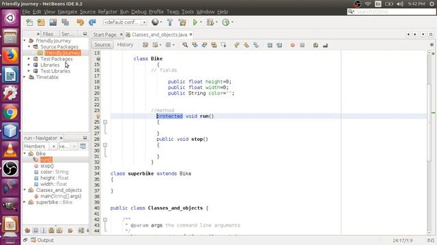
Task: Click the Save All toolbar icon
Action: click(66, 22)
